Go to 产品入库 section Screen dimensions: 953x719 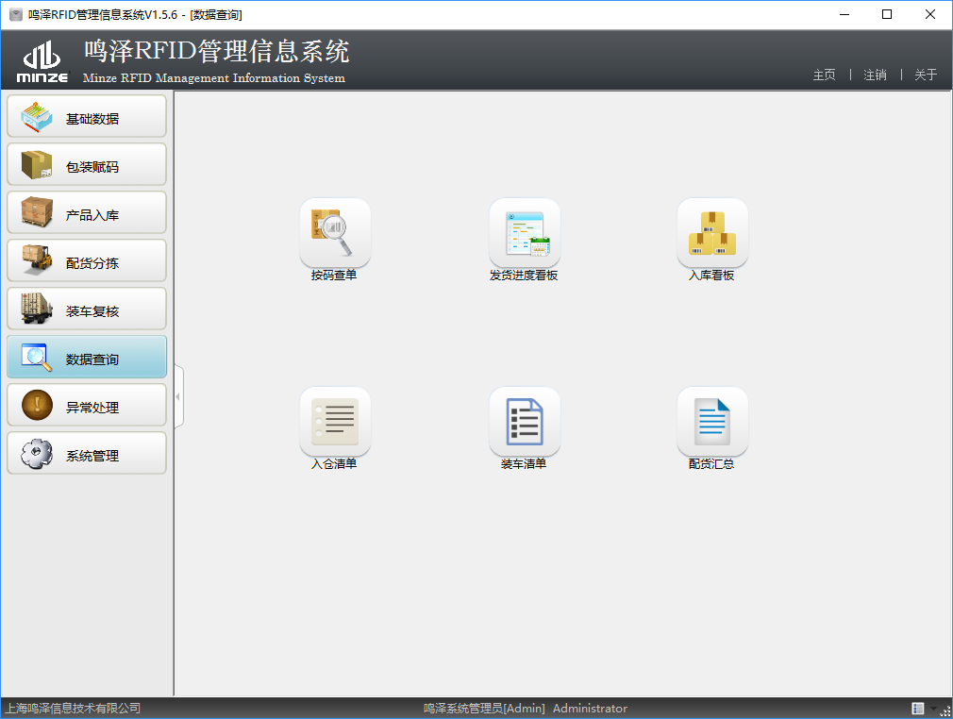(x=87, y=213)
